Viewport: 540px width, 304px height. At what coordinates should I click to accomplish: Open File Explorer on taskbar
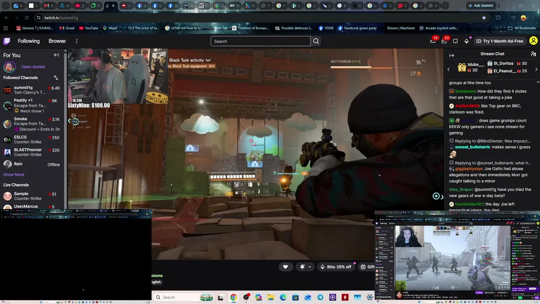pyautogui.click(x=270, y=297)
